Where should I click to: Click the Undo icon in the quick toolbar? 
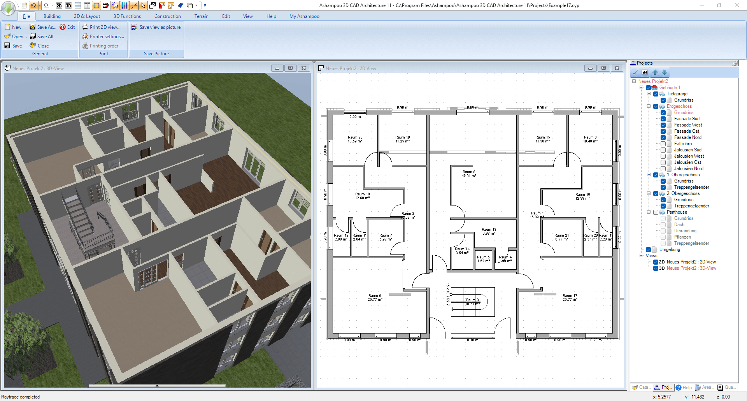(x=33, y=5)
